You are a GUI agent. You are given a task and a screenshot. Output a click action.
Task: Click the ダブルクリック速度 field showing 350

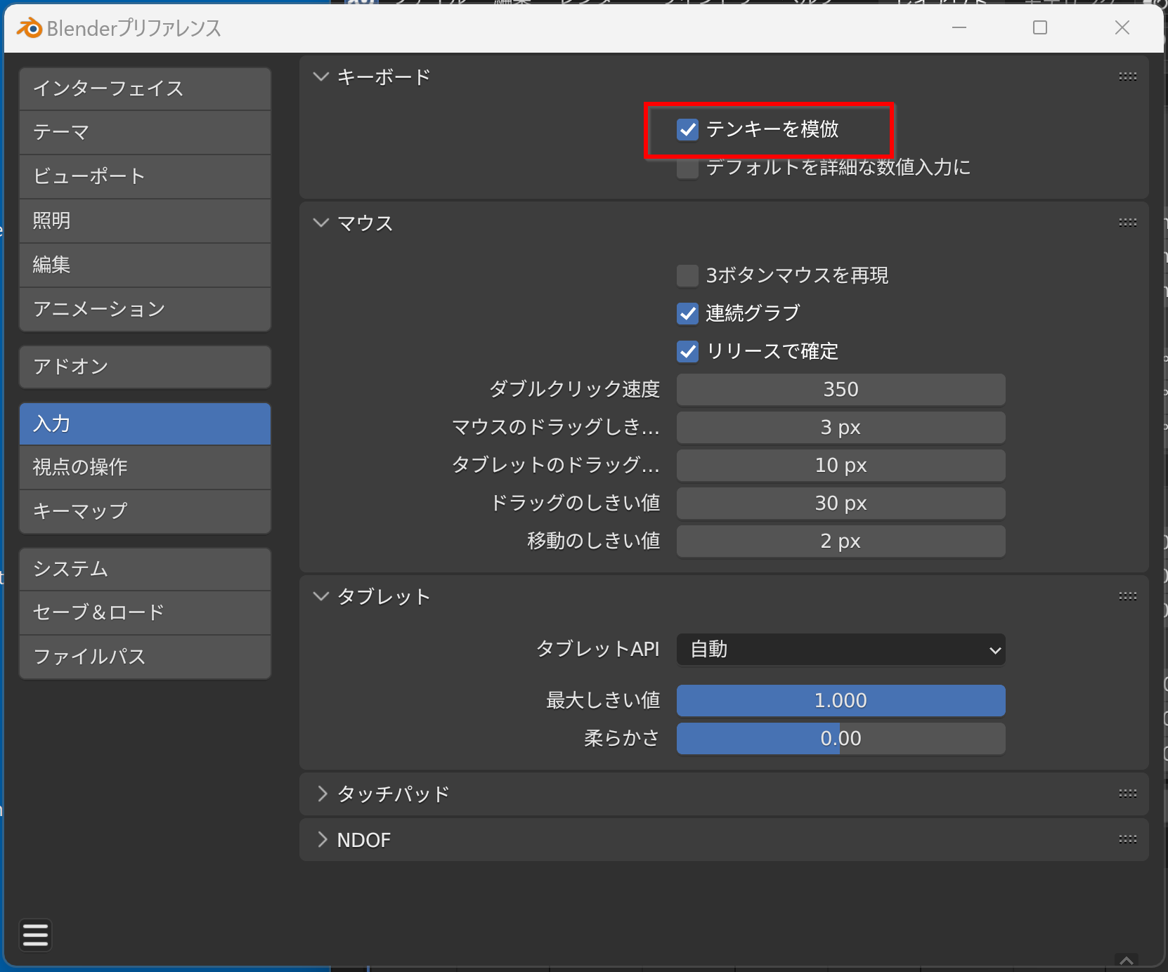[841, 390]
